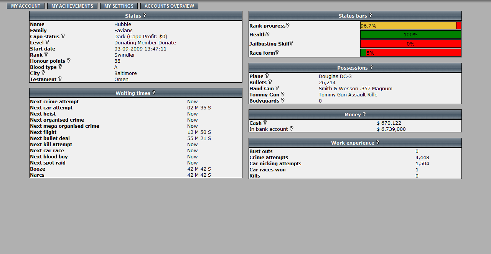491x254 pixels.
Task: Go to Accounts Overview tab
Action: point(169,6)
